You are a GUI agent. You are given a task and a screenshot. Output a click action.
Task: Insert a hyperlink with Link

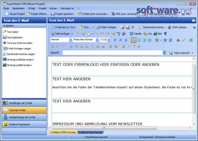[148, 34]
